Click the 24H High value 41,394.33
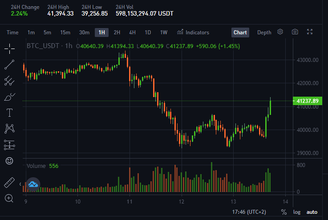The image size is (328, 220). tap(61, 14)
